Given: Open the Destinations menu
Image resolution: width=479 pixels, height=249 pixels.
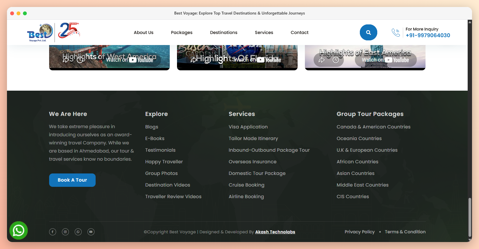Looking at the screenshot, I should tap(224, 33).
